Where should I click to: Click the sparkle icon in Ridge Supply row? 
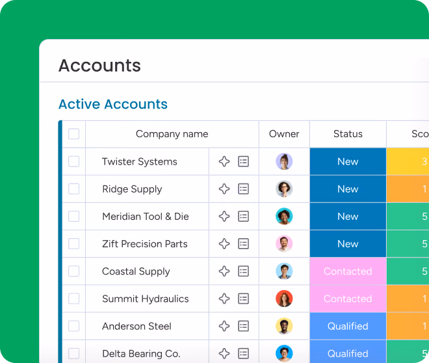pyautogui.click(x=224, y=189)
